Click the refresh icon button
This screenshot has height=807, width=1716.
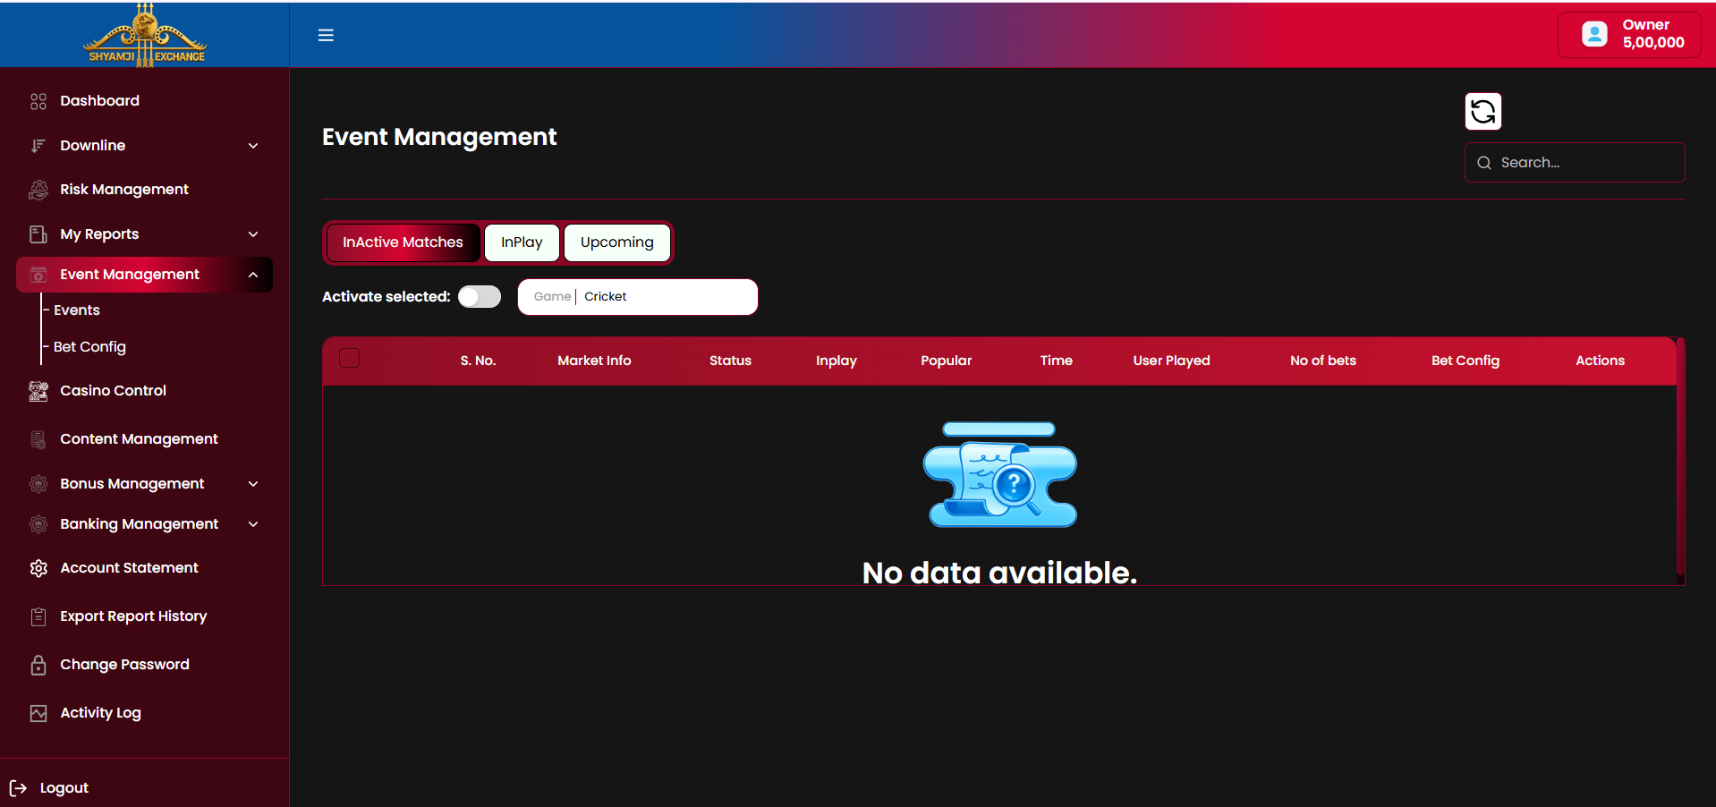coord(1482,111)
